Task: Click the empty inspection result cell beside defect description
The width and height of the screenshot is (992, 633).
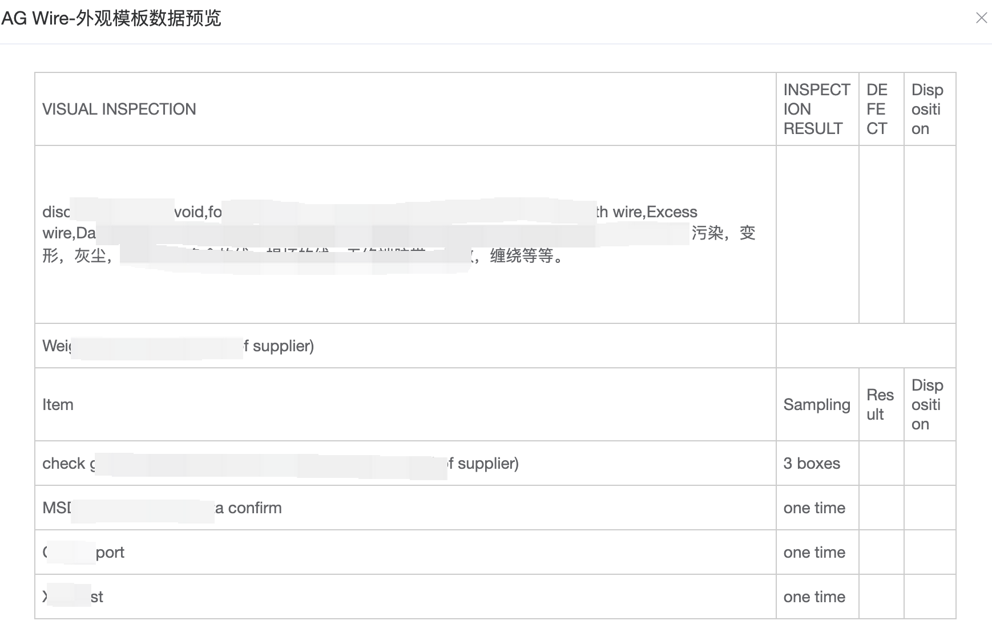Action: click(817, 234)
